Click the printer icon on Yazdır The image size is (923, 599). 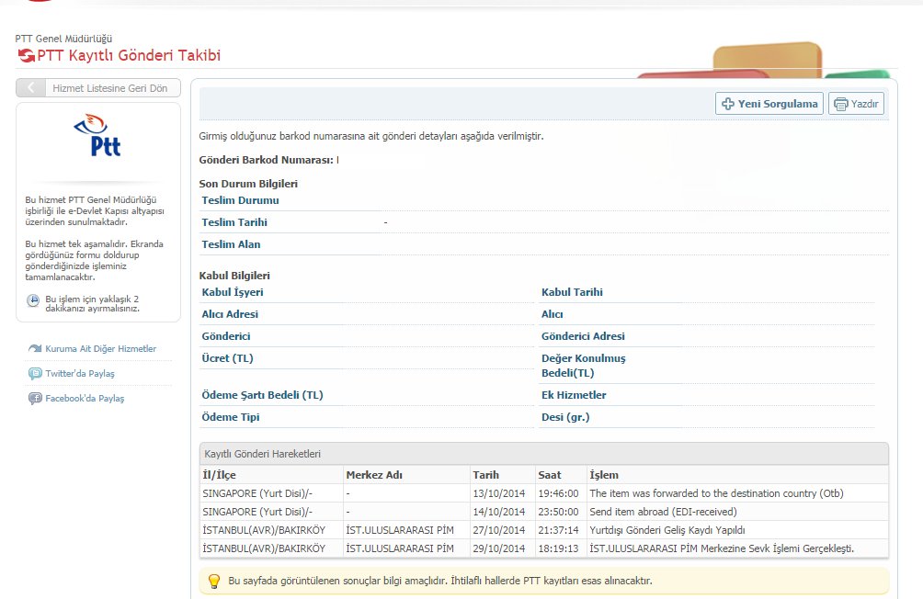click(x=841, y=104)
